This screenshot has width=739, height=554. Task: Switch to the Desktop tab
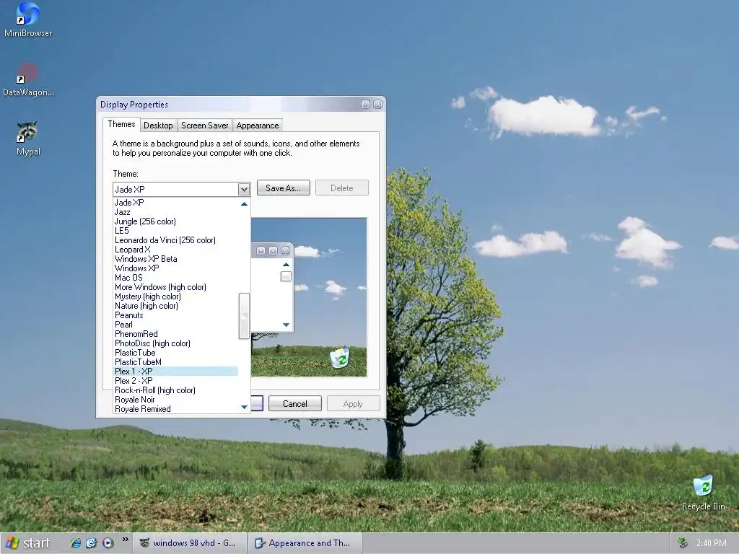pos(158,126)
